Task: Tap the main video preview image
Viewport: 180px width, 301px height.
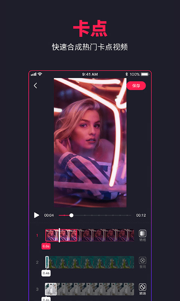Action: 90,143
